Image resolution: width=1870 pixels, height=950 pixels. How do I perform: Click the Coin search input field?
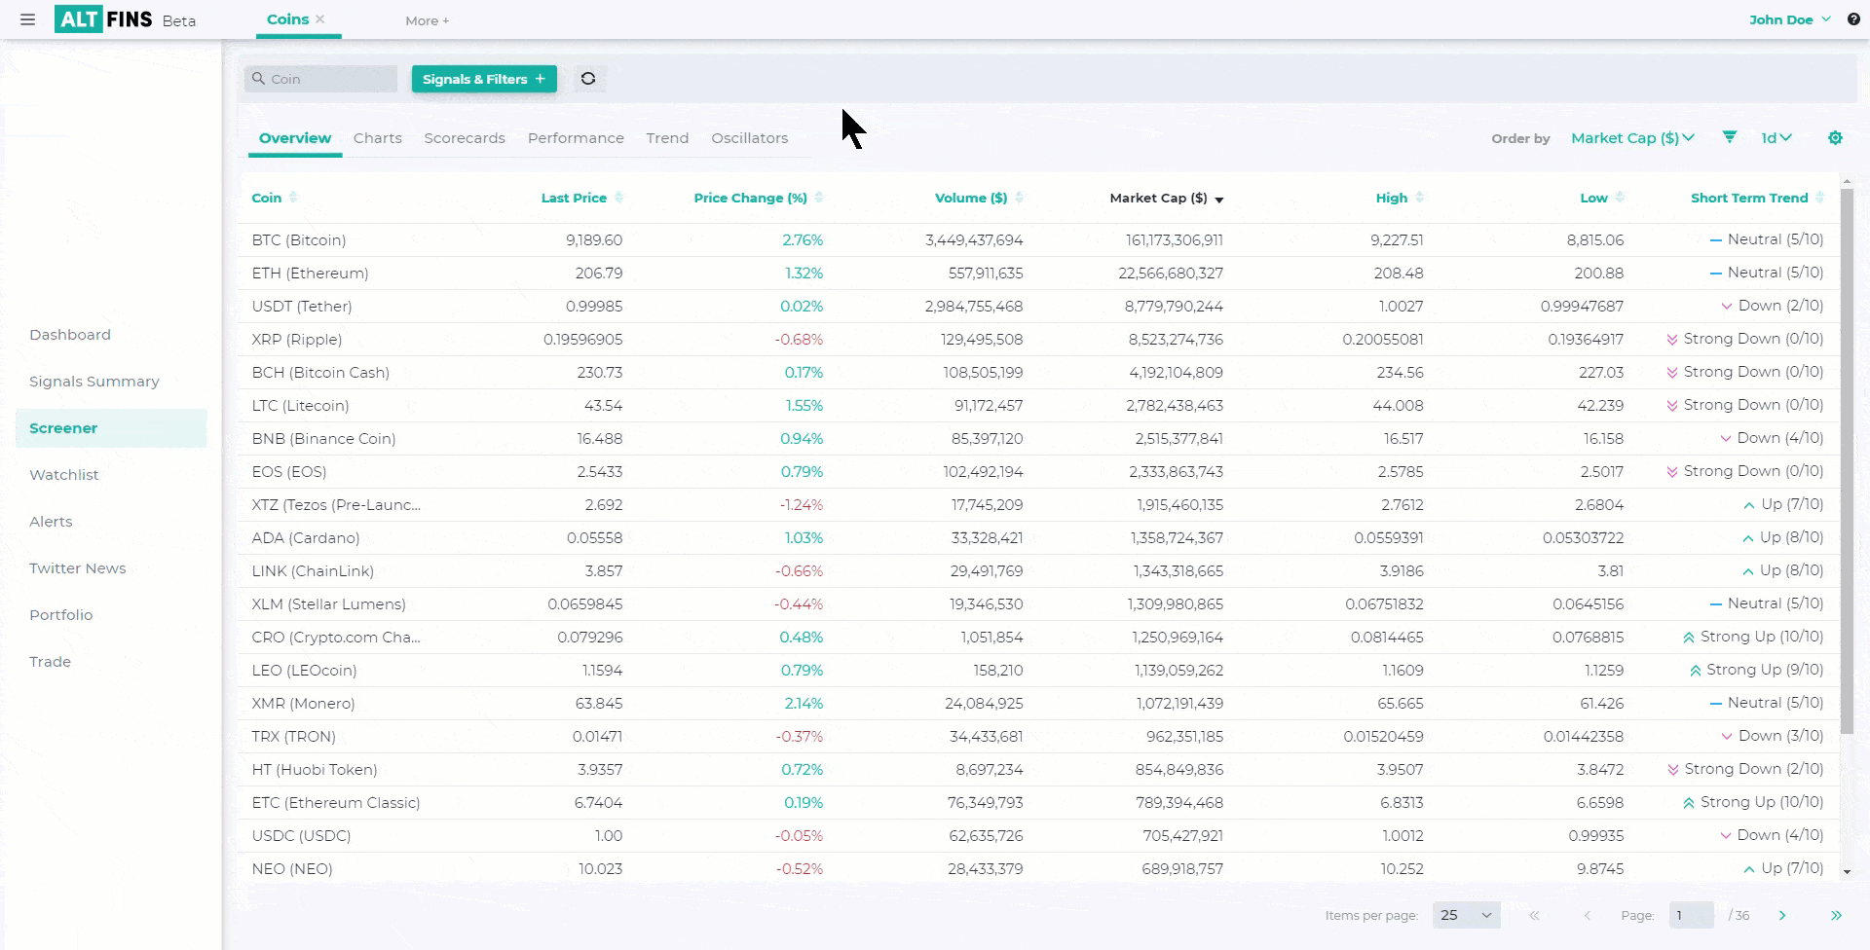pyautogui.click(x=321, y=79)
